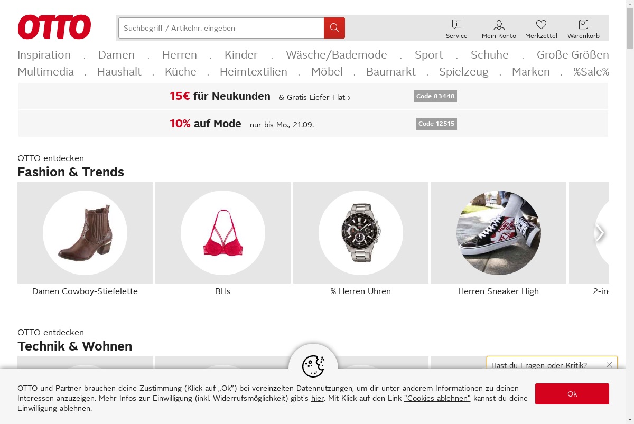Viewport: 634px width, 424px height.
Task: Open the Herren Sneaker High thumbnail
Action: tap(499, 233)
